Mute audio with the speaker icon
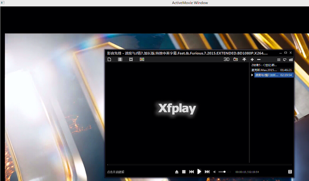309x181 pixels. coord(215,172)
